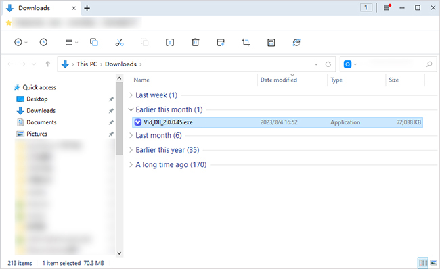Click the pin icon next to Desktop
The image size is (440, 269).
[x=111, y=99]
